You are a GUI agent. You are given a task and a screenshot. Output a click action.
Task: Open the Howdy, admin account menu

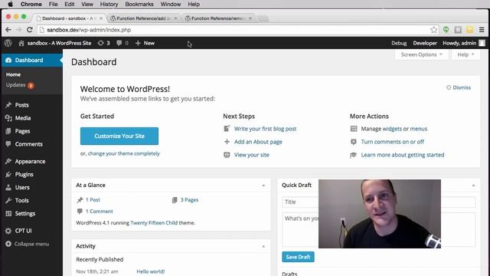pos(464,43)
